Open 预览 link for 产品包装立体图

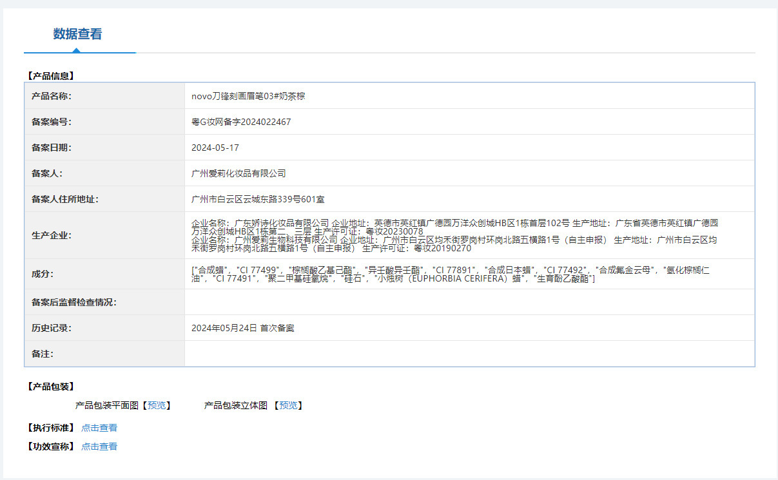288,405
